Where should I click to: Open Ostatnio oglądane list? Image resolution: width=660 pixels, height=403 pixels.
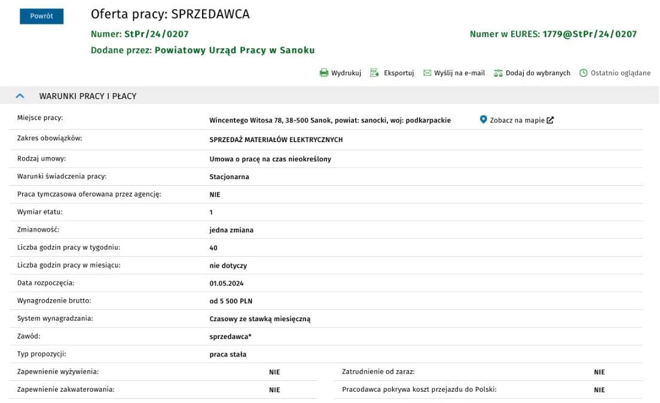point(621,73)
